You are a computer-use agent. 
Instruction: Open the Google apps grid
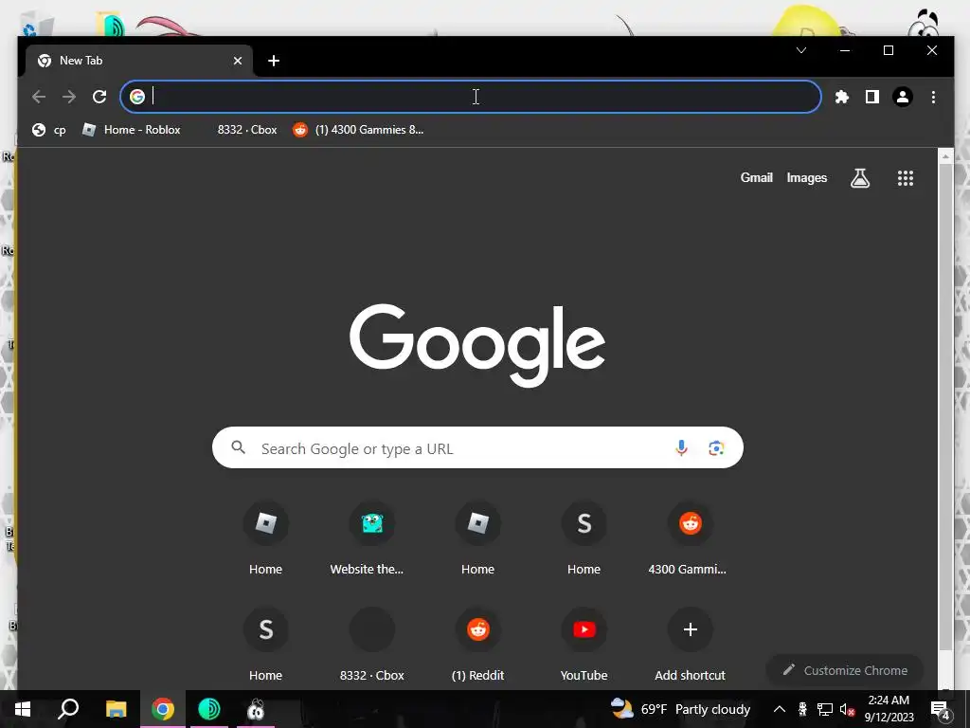pos(905,178)
